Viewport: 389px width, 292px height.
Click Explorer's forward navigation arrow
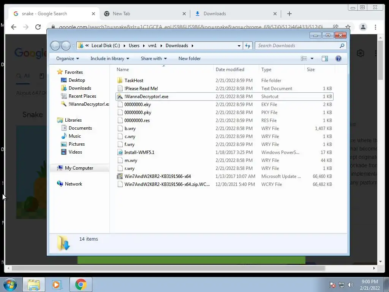pos(66,46)
